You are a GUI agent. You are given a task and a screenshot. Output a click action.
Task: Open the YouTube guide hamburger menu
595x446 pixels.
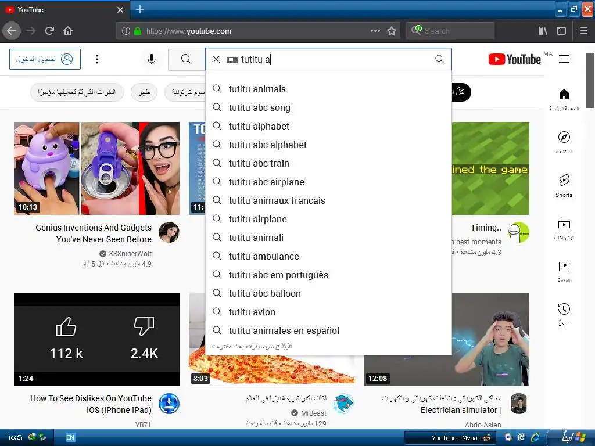[564, 59]
